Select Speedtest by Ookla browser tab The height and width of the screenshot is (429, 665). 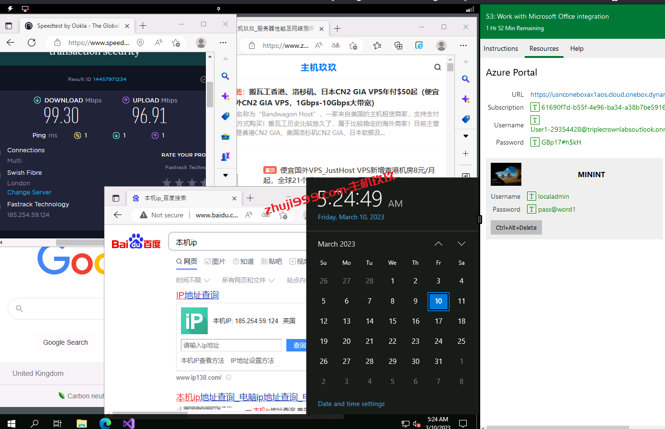click(x=77, y=26)
